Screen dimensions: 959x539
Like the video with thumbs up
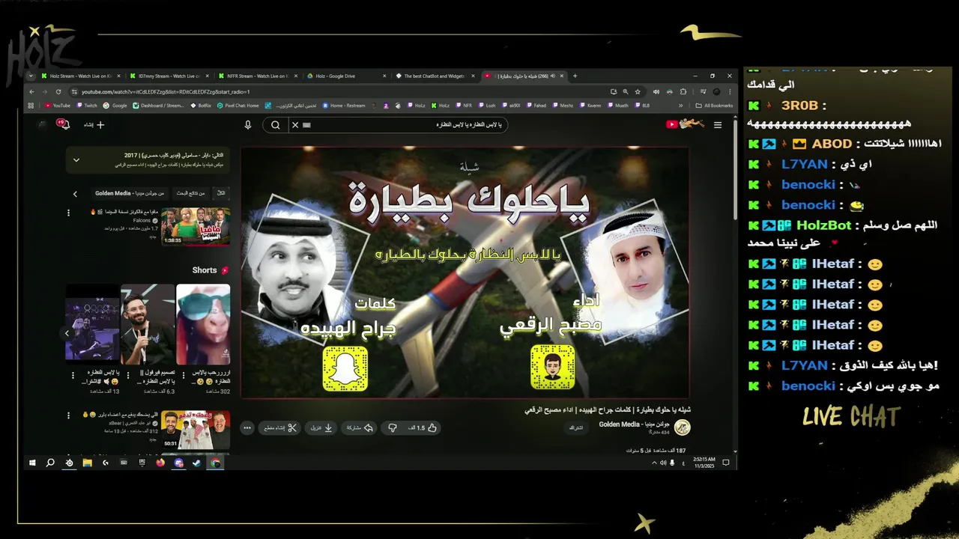pyautogui.click(x=425, y=428)
